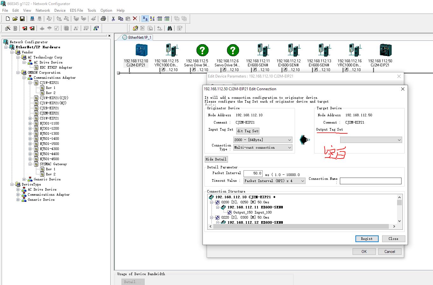Expand the NJ301-1100 tree node
433x285 pixels.
(30, 123)
